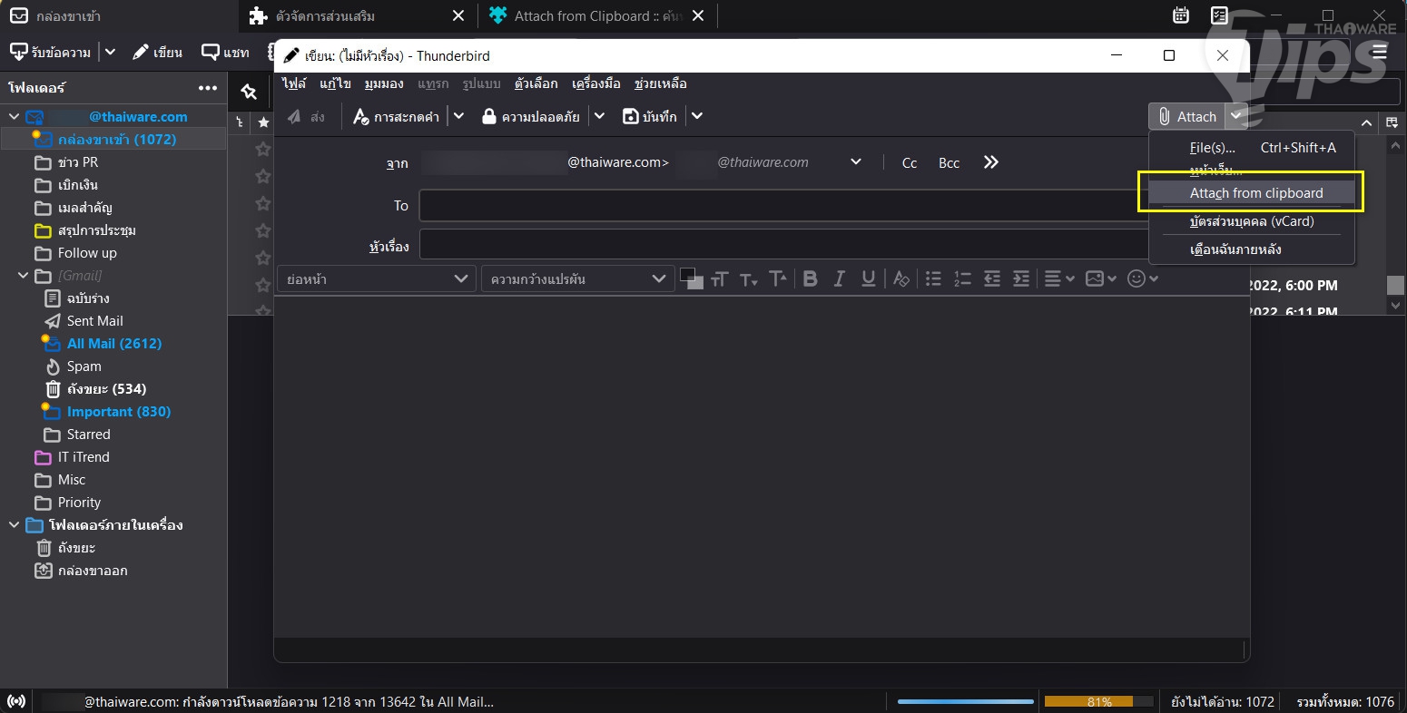1407x713 pixels.
Task: Open the text color swatch picker
Action: pyautogui.click(x=691, y=278)
